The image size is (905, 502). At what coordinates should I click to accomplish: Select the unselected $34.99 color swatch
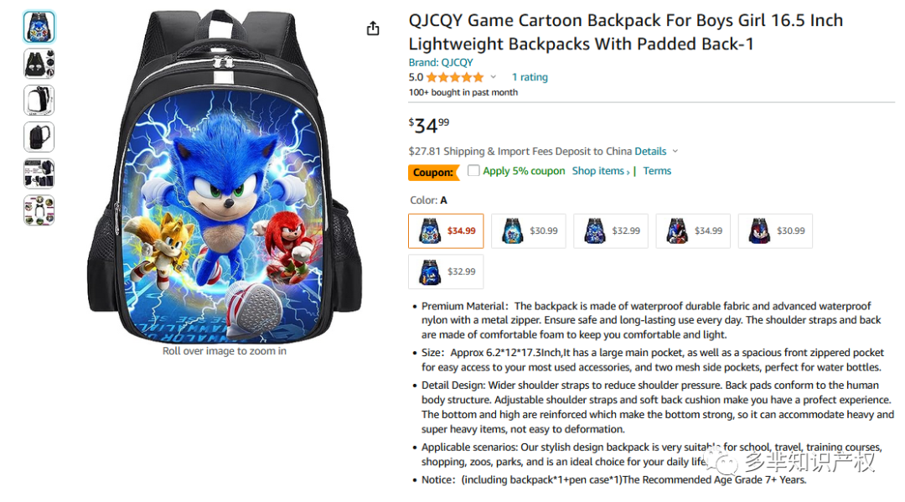[692, 231]
